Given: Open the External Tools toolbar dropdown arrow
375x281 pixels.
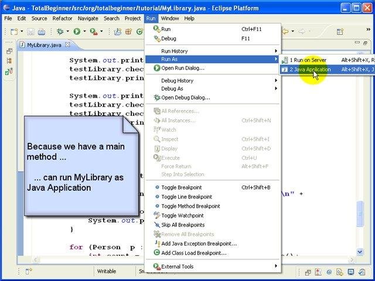Looking at the screenshot, I should coord(101,31).
